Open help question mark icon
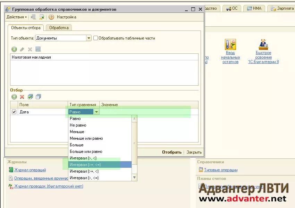This screenshot has width=295, height=208. click(x=51, y=17)
